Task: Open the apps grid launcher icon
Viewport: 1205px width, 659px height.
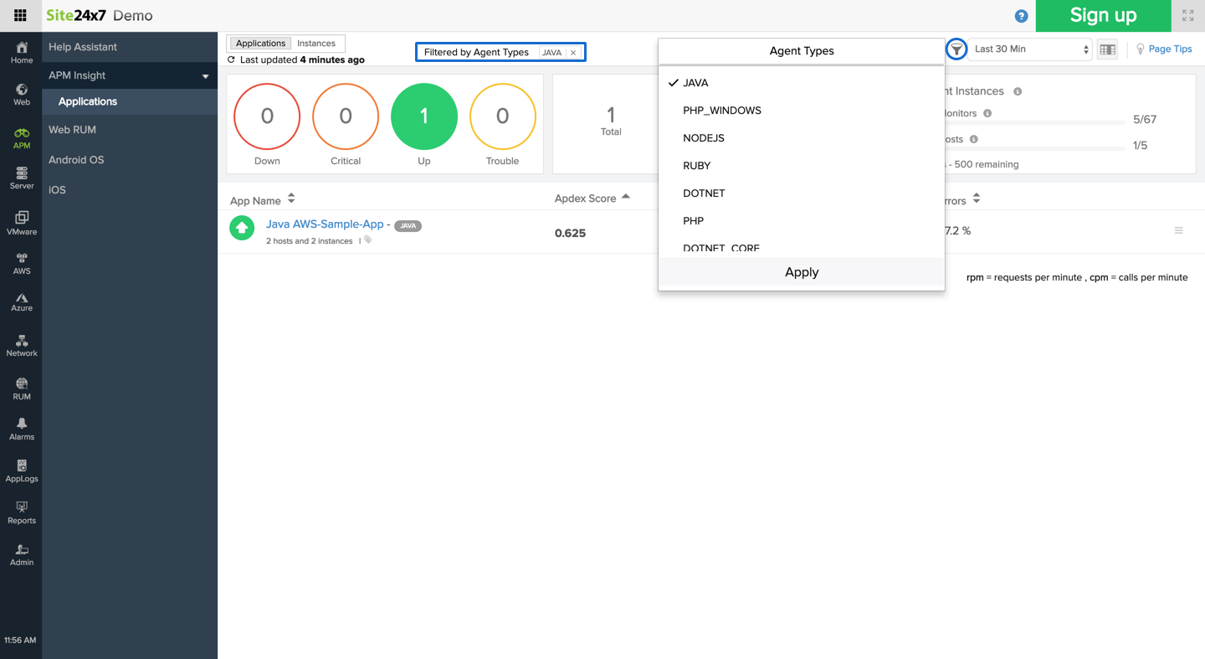Action: 20,15
